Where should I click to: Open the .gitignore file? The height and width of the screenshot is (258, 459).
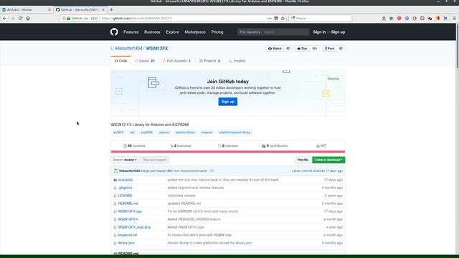125,188
